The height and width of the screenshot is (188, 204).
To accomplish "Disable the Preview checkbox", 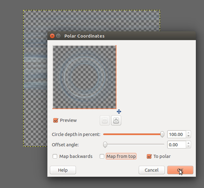I will [56, 120].
